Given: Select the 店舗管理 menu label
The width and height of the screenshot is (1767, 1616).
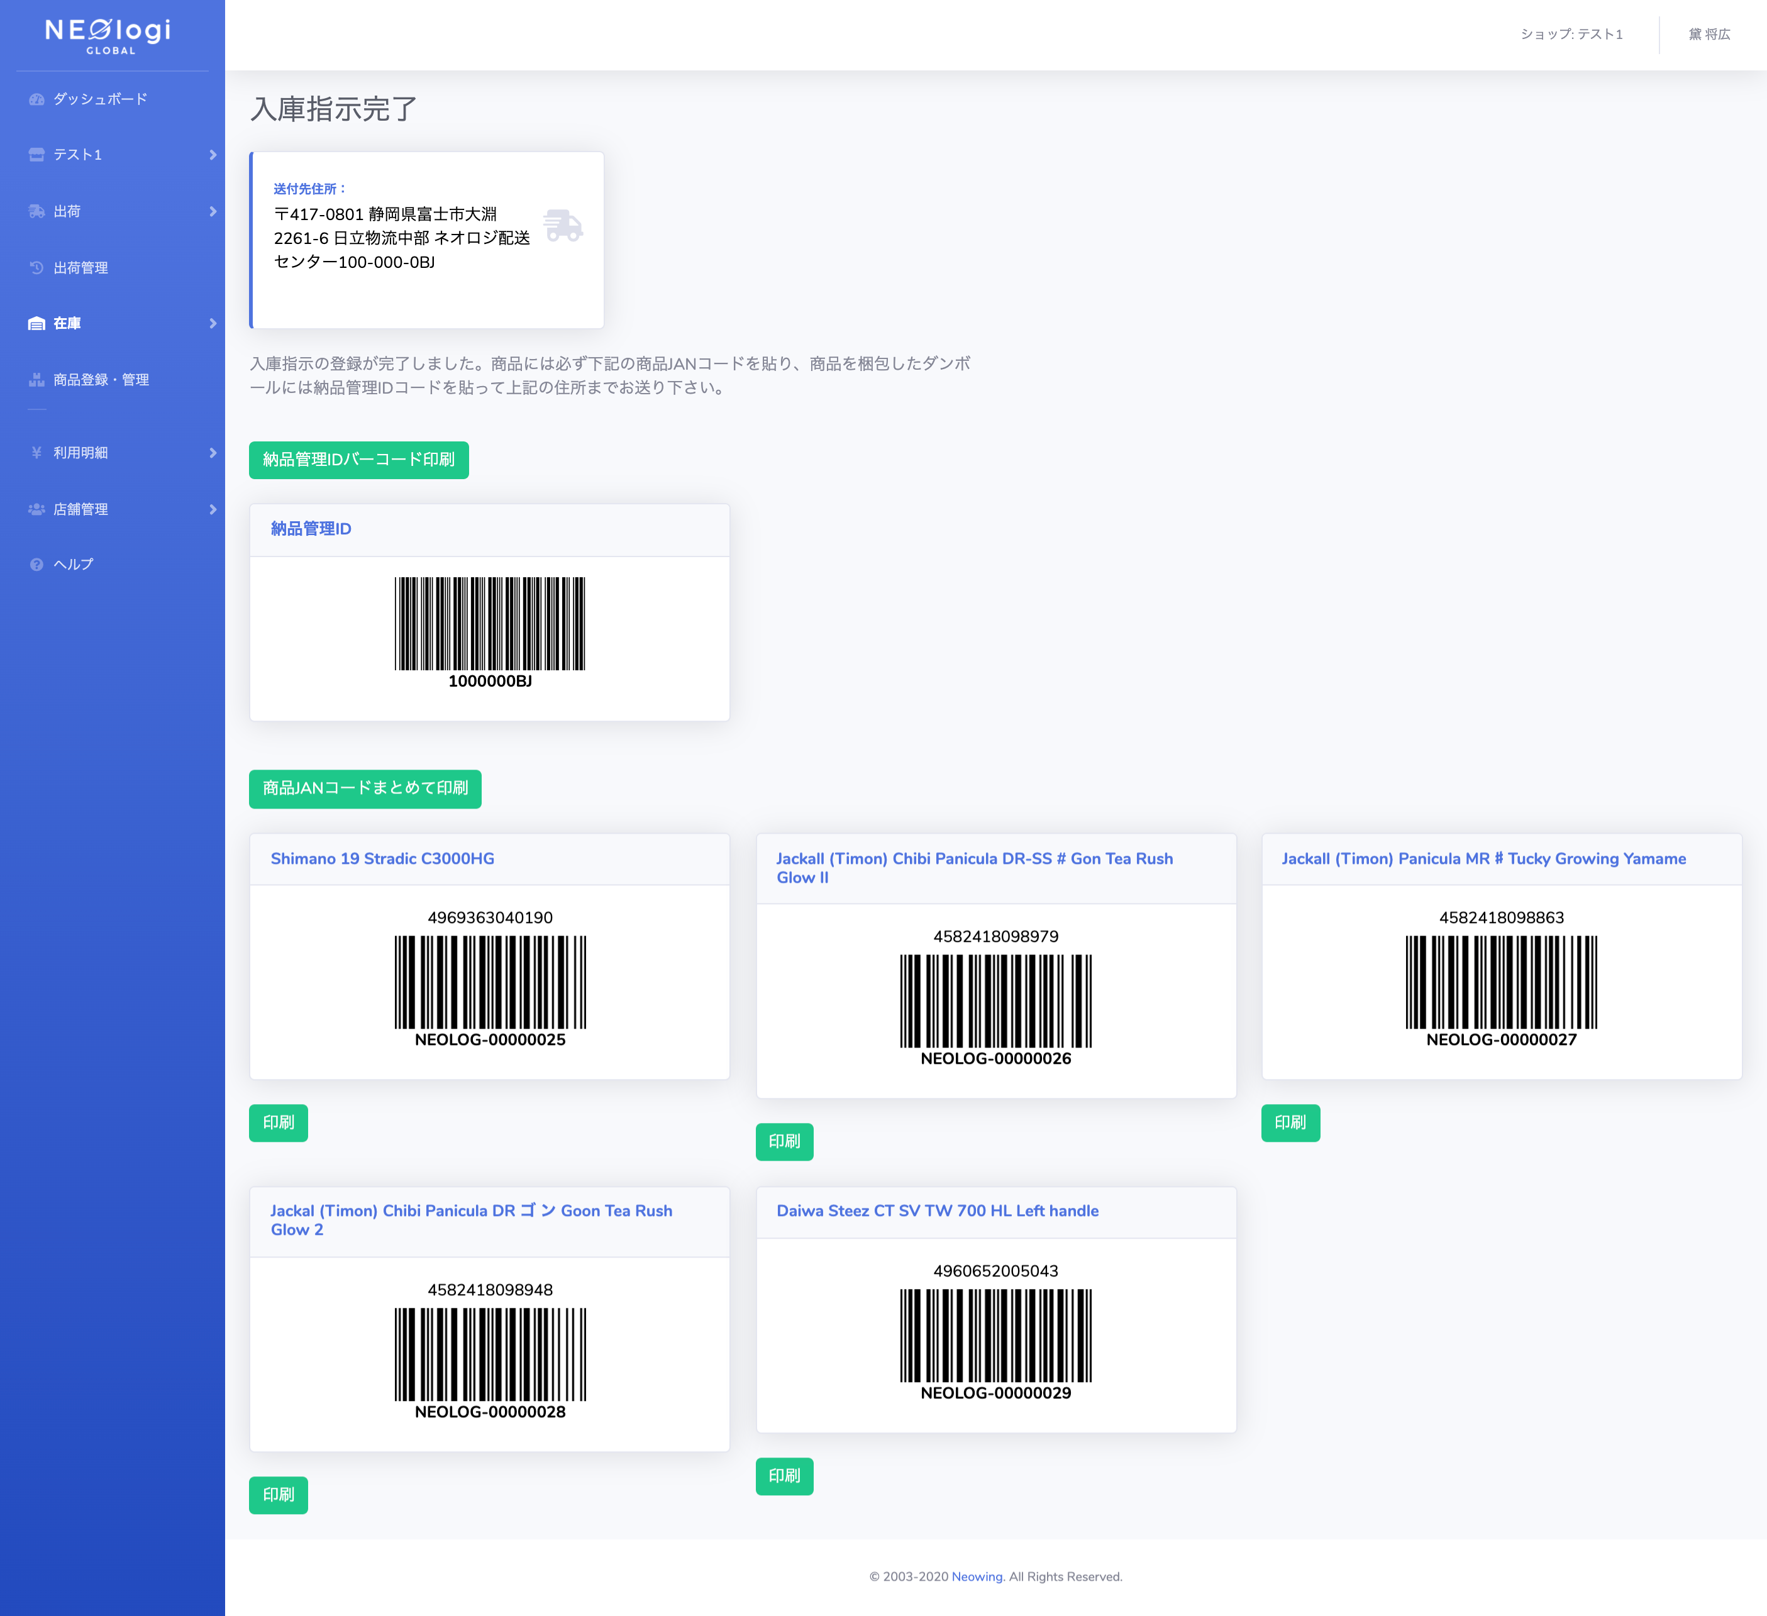Looking at the screenshot, I should coord(80,509).
